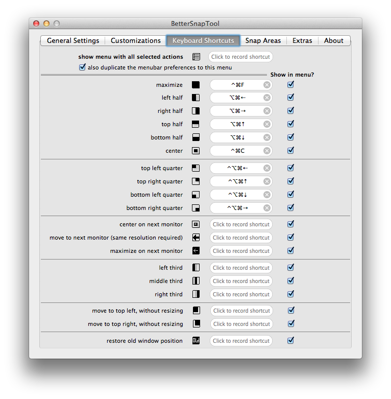This screenshot has width=391, height=399.
Task: Switch to the Extras tab
Action: [x=302, y=41]
